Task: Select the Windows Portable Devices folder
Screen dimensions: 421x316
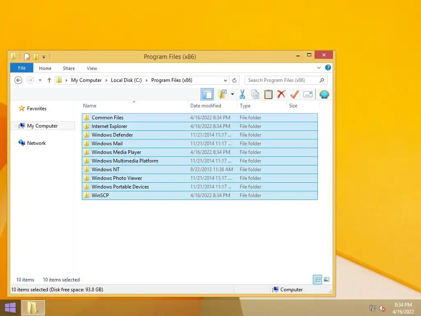Action: click(x=200, y=186)
